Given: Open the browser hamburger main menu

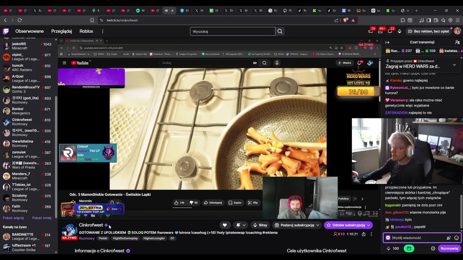Looking at the screenshot, I should tap(458, 20).
